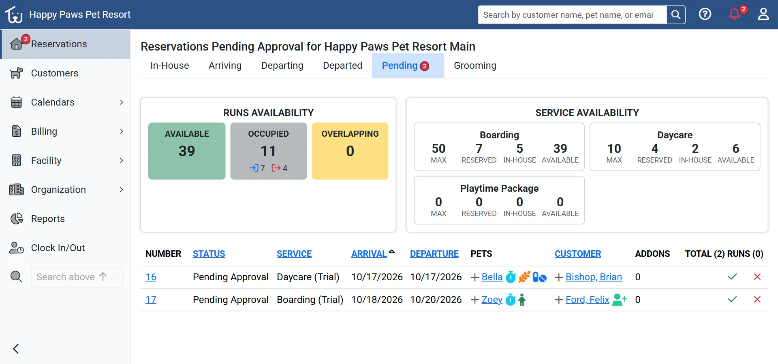Click the Happy Paws logo icon
Screen dimensions: 778x364
click(x=14, y=15)
